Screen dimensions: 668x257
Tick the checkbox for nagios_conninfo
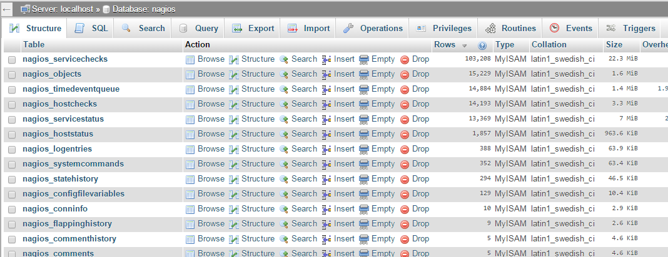click(12, 209)
